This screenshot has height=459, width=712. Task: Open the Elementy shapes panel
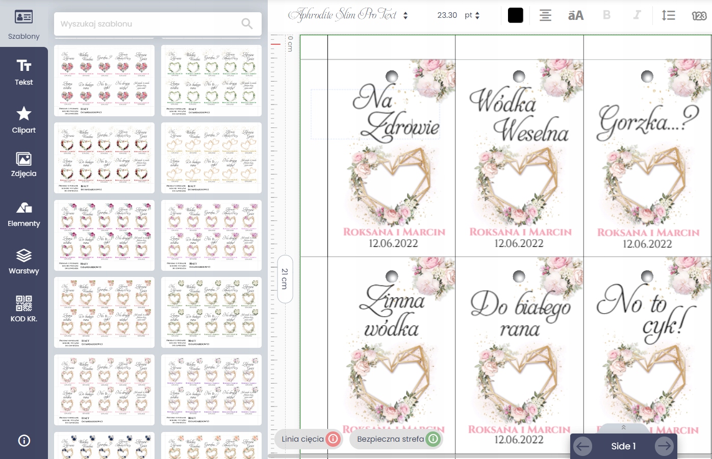(x=23, y=214)
